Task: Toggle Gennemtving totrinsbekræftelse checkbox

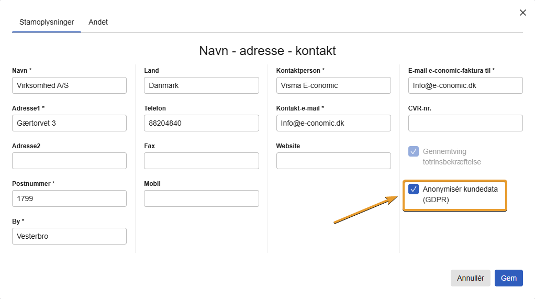Action: [x=414, y=151]
